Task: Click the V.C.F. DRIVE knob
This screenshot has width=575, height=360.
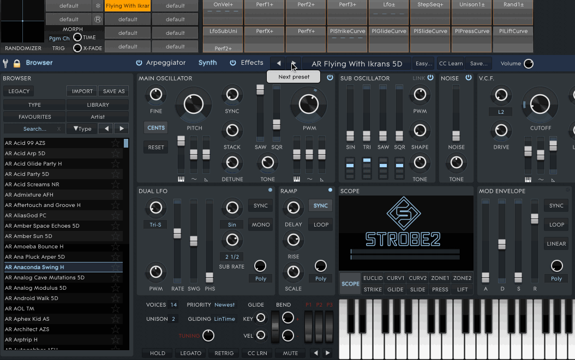Action: [501, 130]
